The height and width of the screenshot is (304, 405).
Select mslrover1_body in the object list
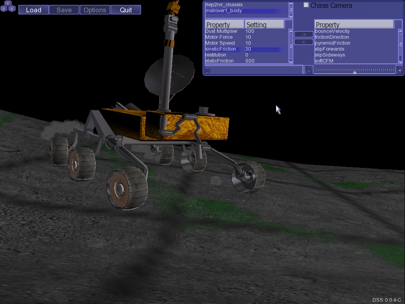coord(247,11)
